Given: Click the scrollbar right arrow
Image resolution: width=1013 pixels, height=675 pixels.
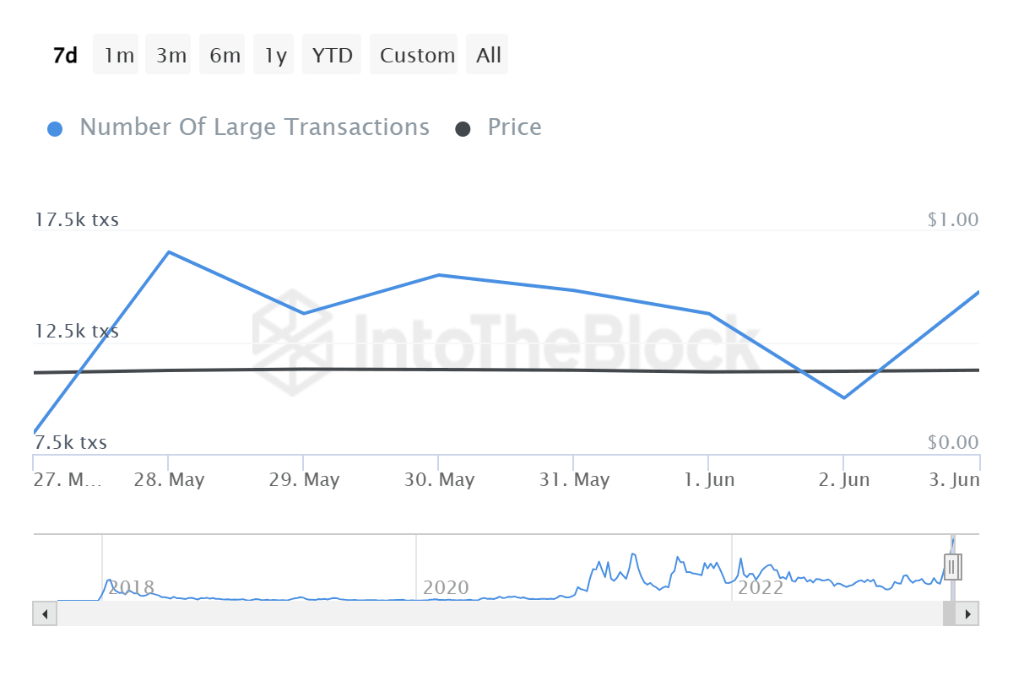Looking at the screenshot, I should click(967, 613).
